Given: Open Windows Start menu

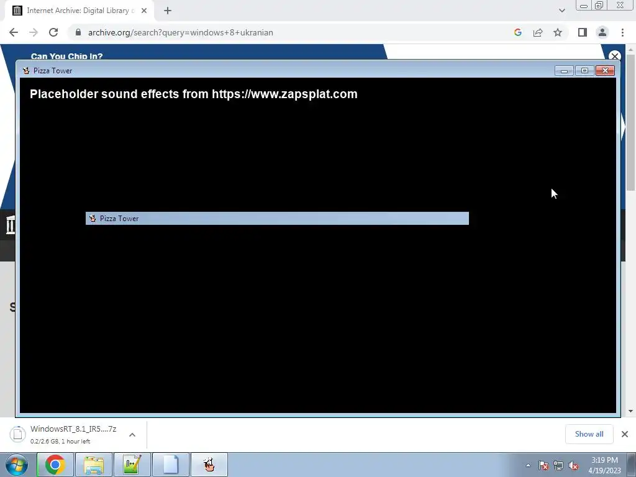Looking at the screenshot, I should coord(16,465).
